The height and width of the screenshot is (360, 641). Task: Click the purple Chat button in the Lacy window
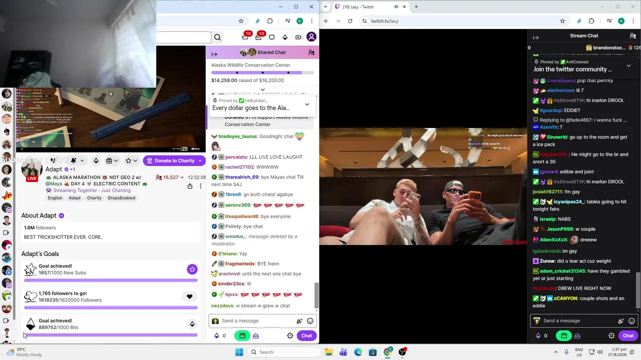pyautogui.click(x=628, y=336)
